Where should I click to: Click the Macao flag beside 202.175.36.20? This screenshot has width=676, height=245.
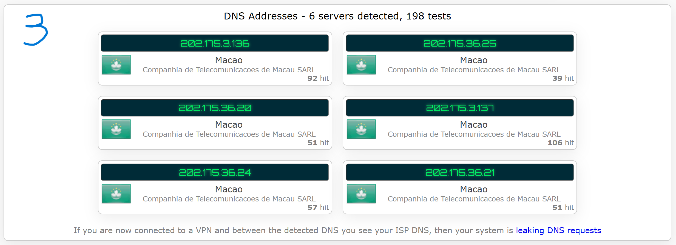click(x=116, y=129)
